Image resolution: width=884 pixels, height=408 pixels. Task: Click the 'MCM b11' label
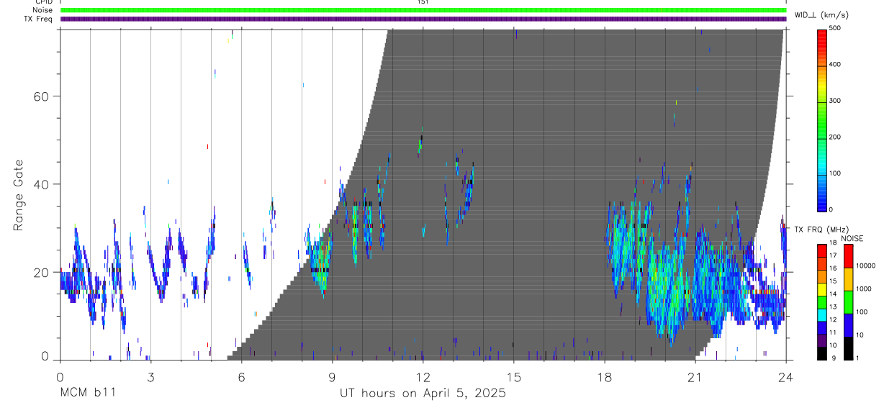coord(87,393)
